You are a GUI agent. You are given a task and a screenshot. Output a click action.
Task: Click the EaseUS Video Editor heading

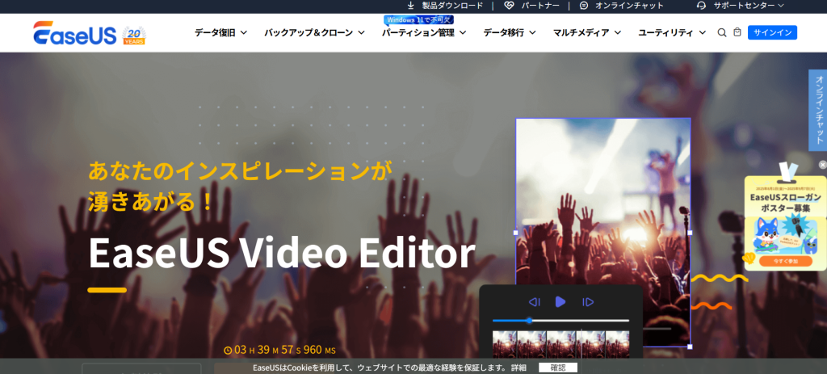click(282, 254)
